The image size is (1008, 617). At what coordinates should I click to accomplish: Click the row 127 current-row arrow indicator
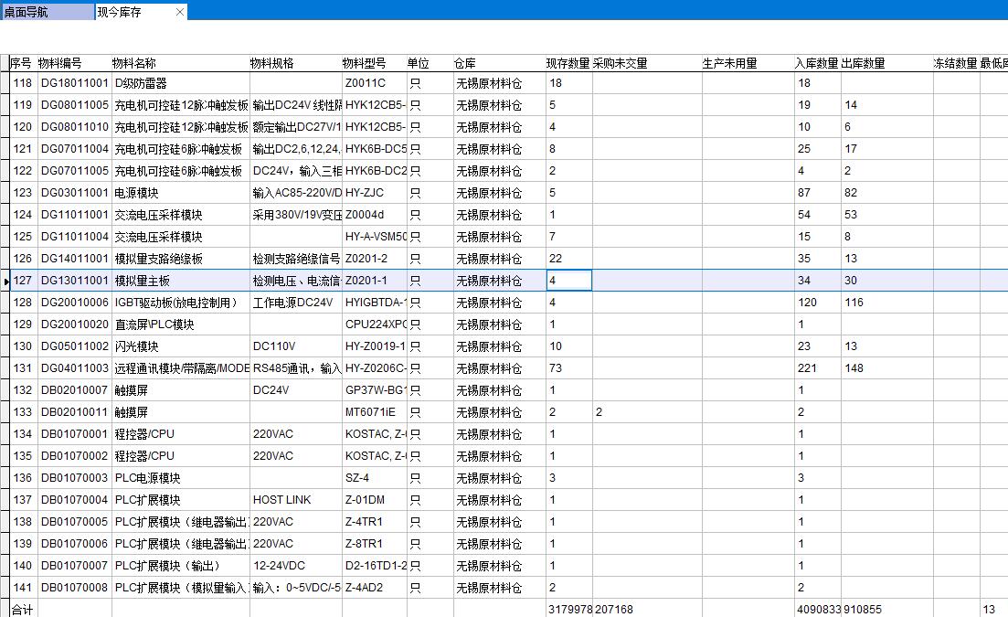[x=5, y=282]
